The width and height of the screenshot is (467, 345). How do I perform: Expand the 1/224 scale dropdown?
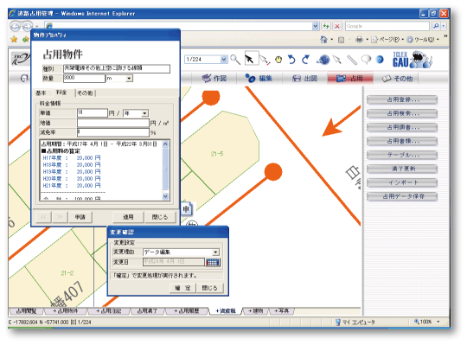224,60
